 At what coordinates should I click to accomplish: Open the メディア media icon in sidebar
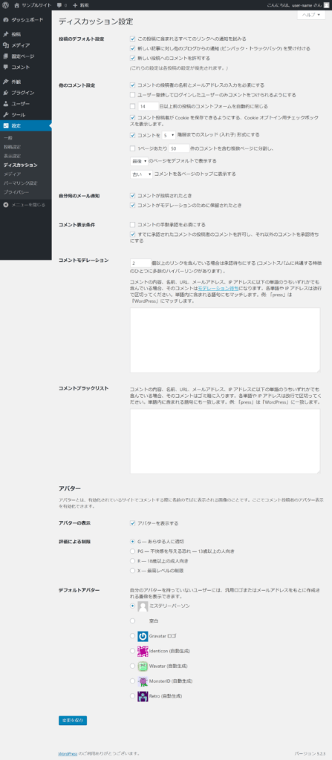(6, 45)
